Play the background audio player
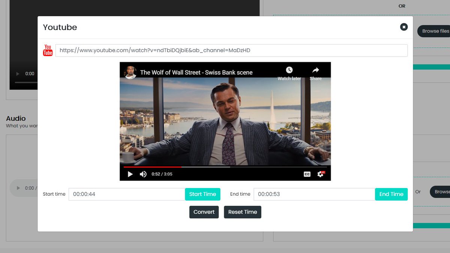 18,188
